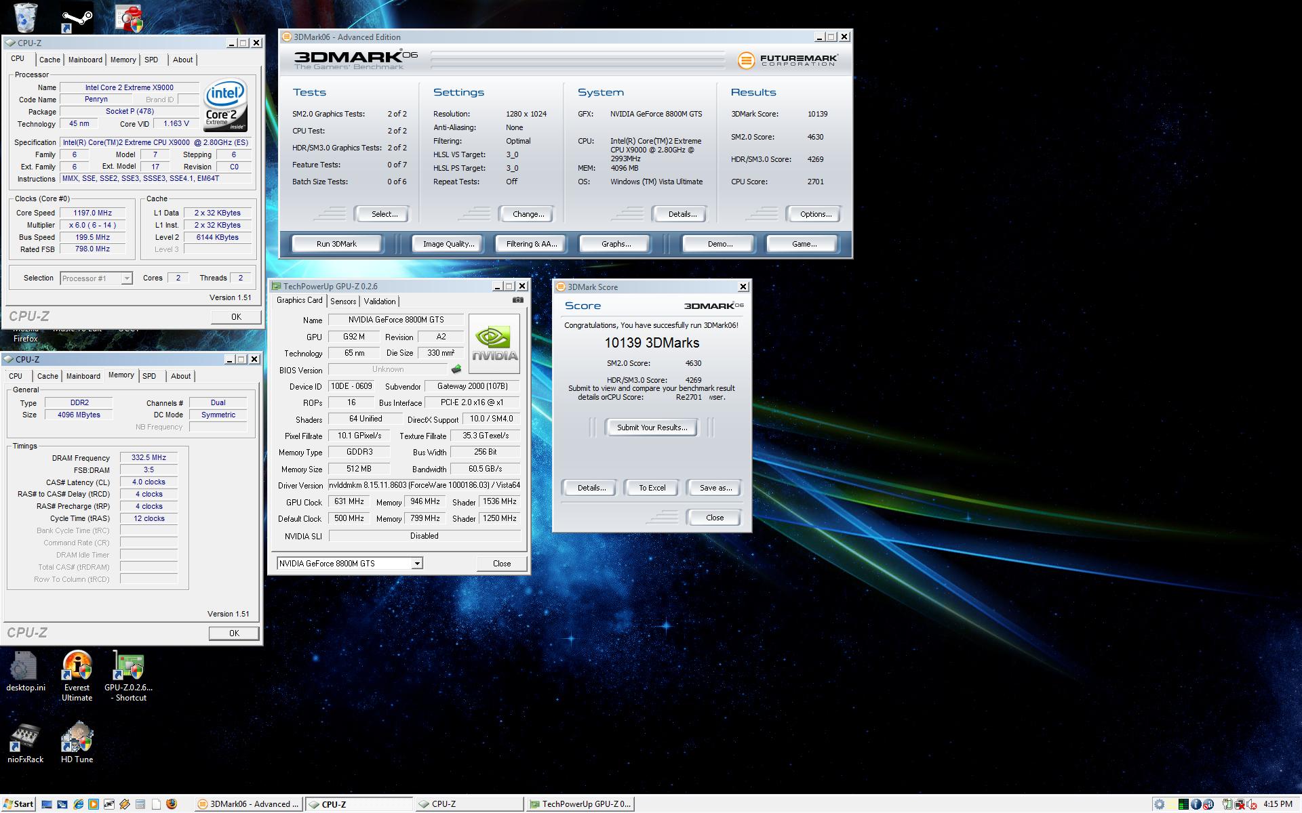Image resolution: width=1302 pixels, height=813 pixels.
Task: Open Windows Media Player from quick launch
Action: coord(94,804)
